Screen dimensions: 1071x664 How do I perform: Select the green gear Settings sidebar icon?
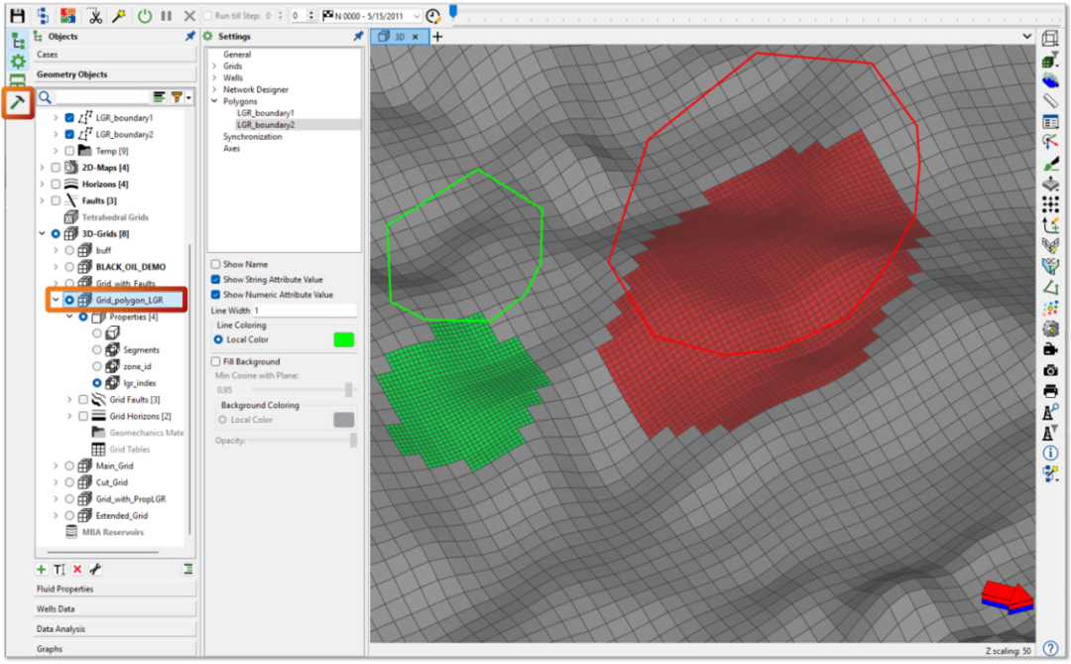point(19,62)
